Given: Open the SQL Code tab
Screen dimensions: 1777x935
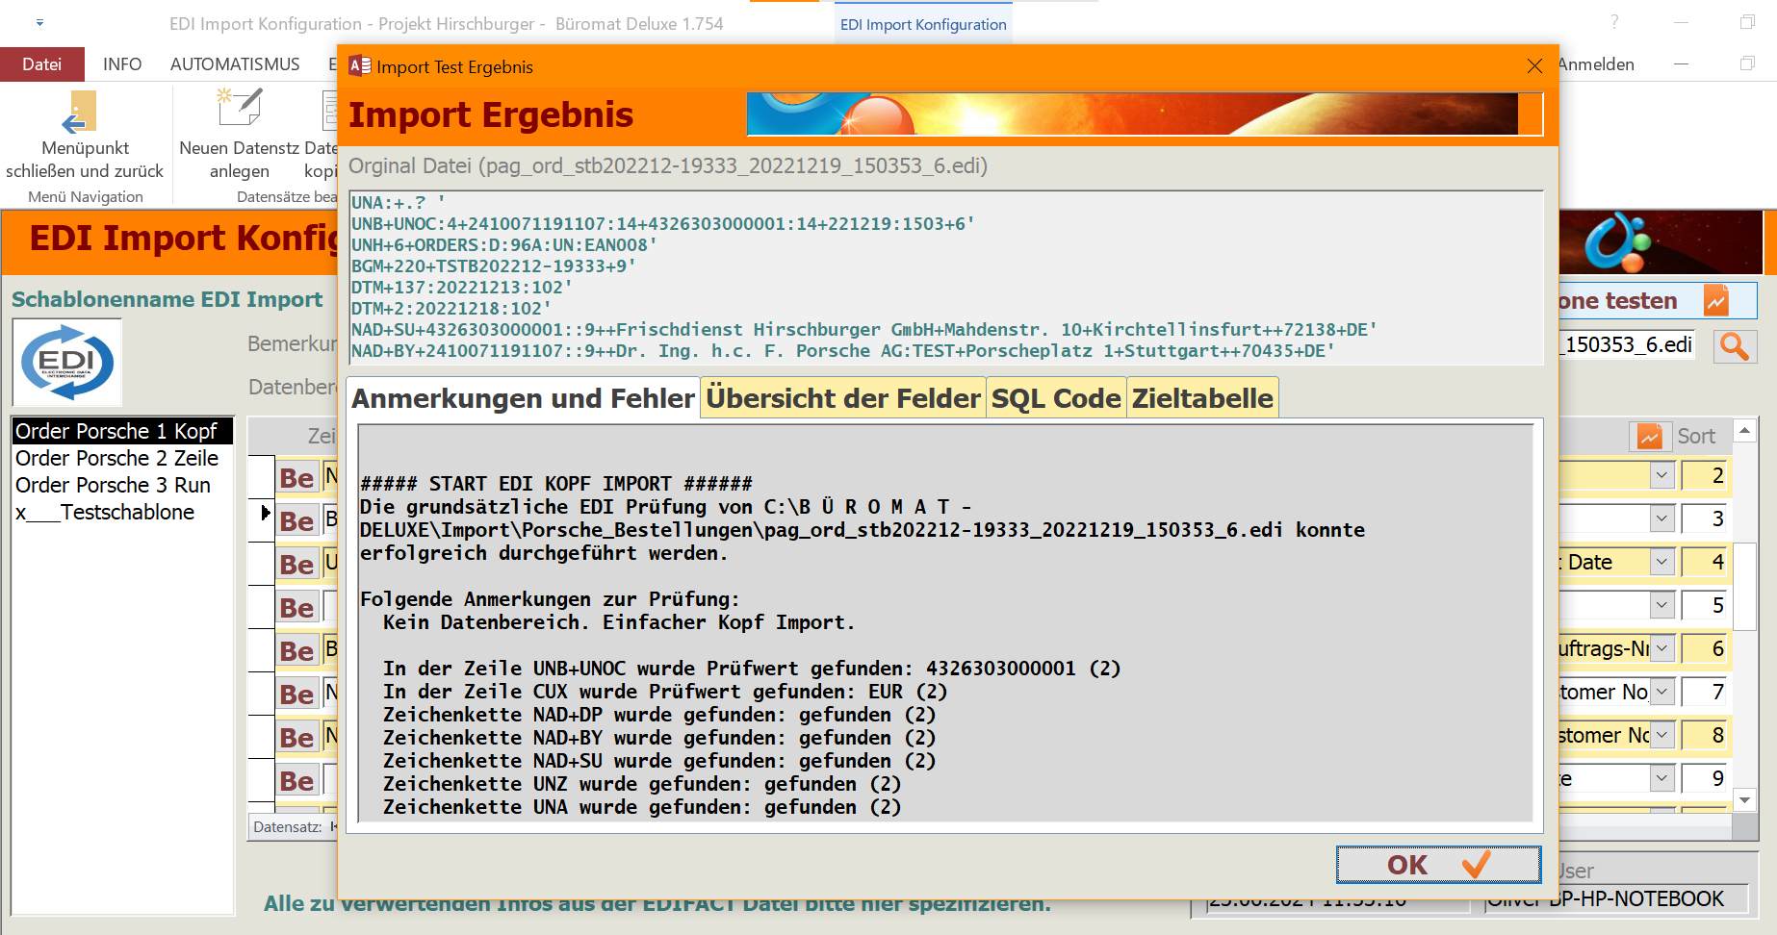Looking at the screenshot, I should 1056,398.
